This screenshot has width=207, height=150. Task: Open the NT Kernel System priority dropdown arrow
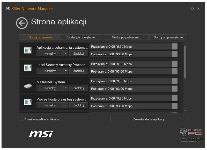(66, 88)
